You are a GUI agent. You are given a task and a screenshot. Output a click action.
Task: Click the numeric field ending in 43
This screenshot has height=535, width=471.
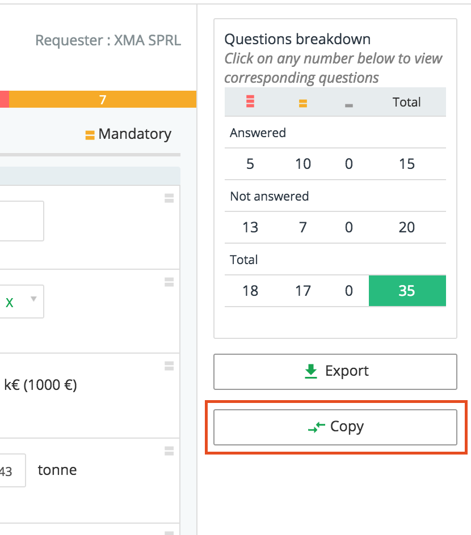coord(12,470)
